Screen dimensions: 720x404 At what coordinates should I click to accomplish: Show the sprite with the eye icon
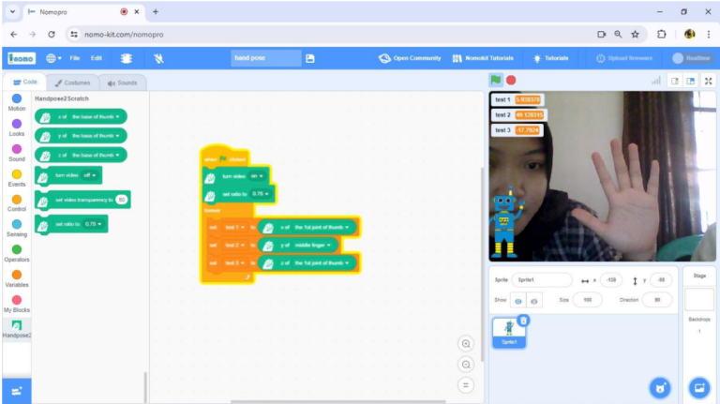(x=518, y=301)
